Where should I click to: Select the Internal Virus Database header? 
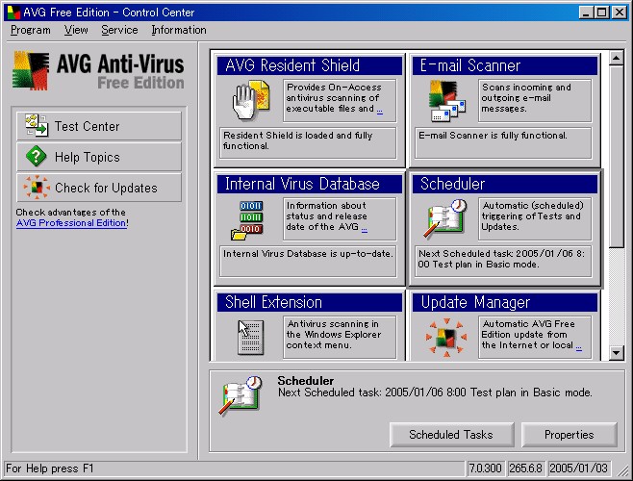tap(310, 184)
